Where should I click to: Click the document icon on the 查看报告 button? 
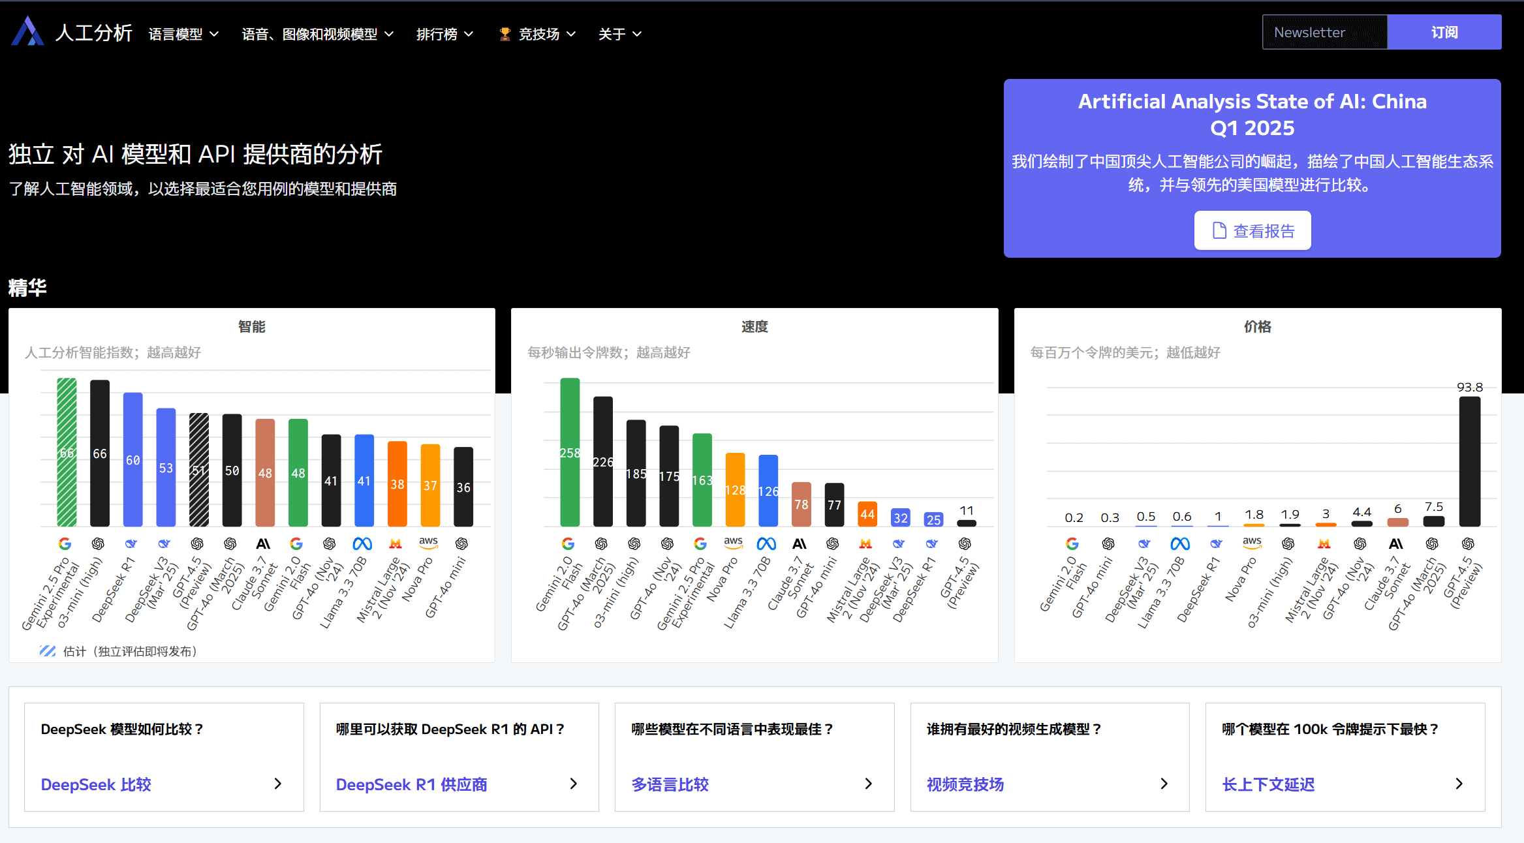coord(1219,230)
